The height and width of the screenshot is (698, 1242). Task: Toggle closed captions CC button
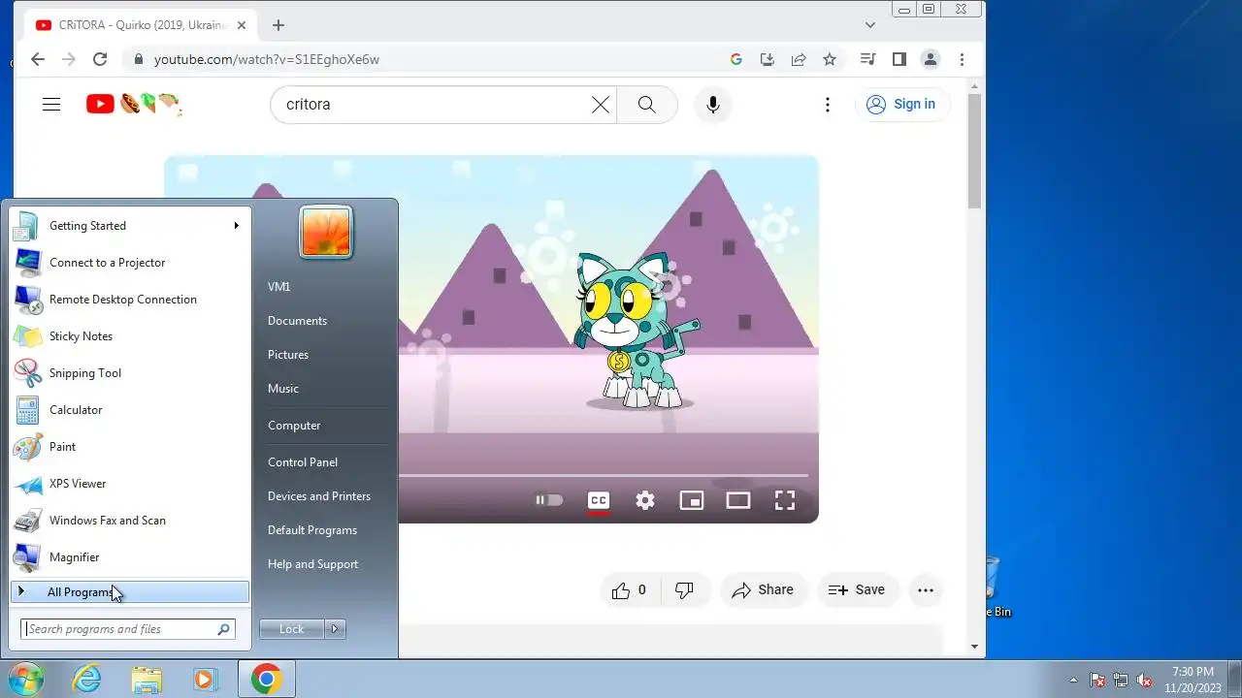pyautogui.click(x=599, y=500)
